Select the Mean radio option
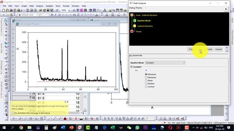The width and height of the screenshot is (234, 131). [146, 80]
